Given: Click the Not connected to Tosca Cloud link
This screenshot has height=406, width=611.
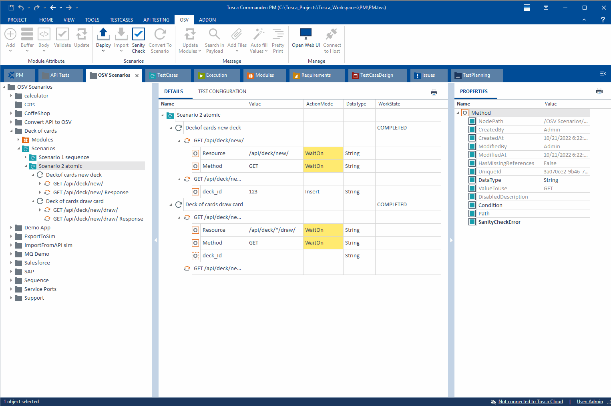Looking at the screenshot, I should tap(530, 401).
